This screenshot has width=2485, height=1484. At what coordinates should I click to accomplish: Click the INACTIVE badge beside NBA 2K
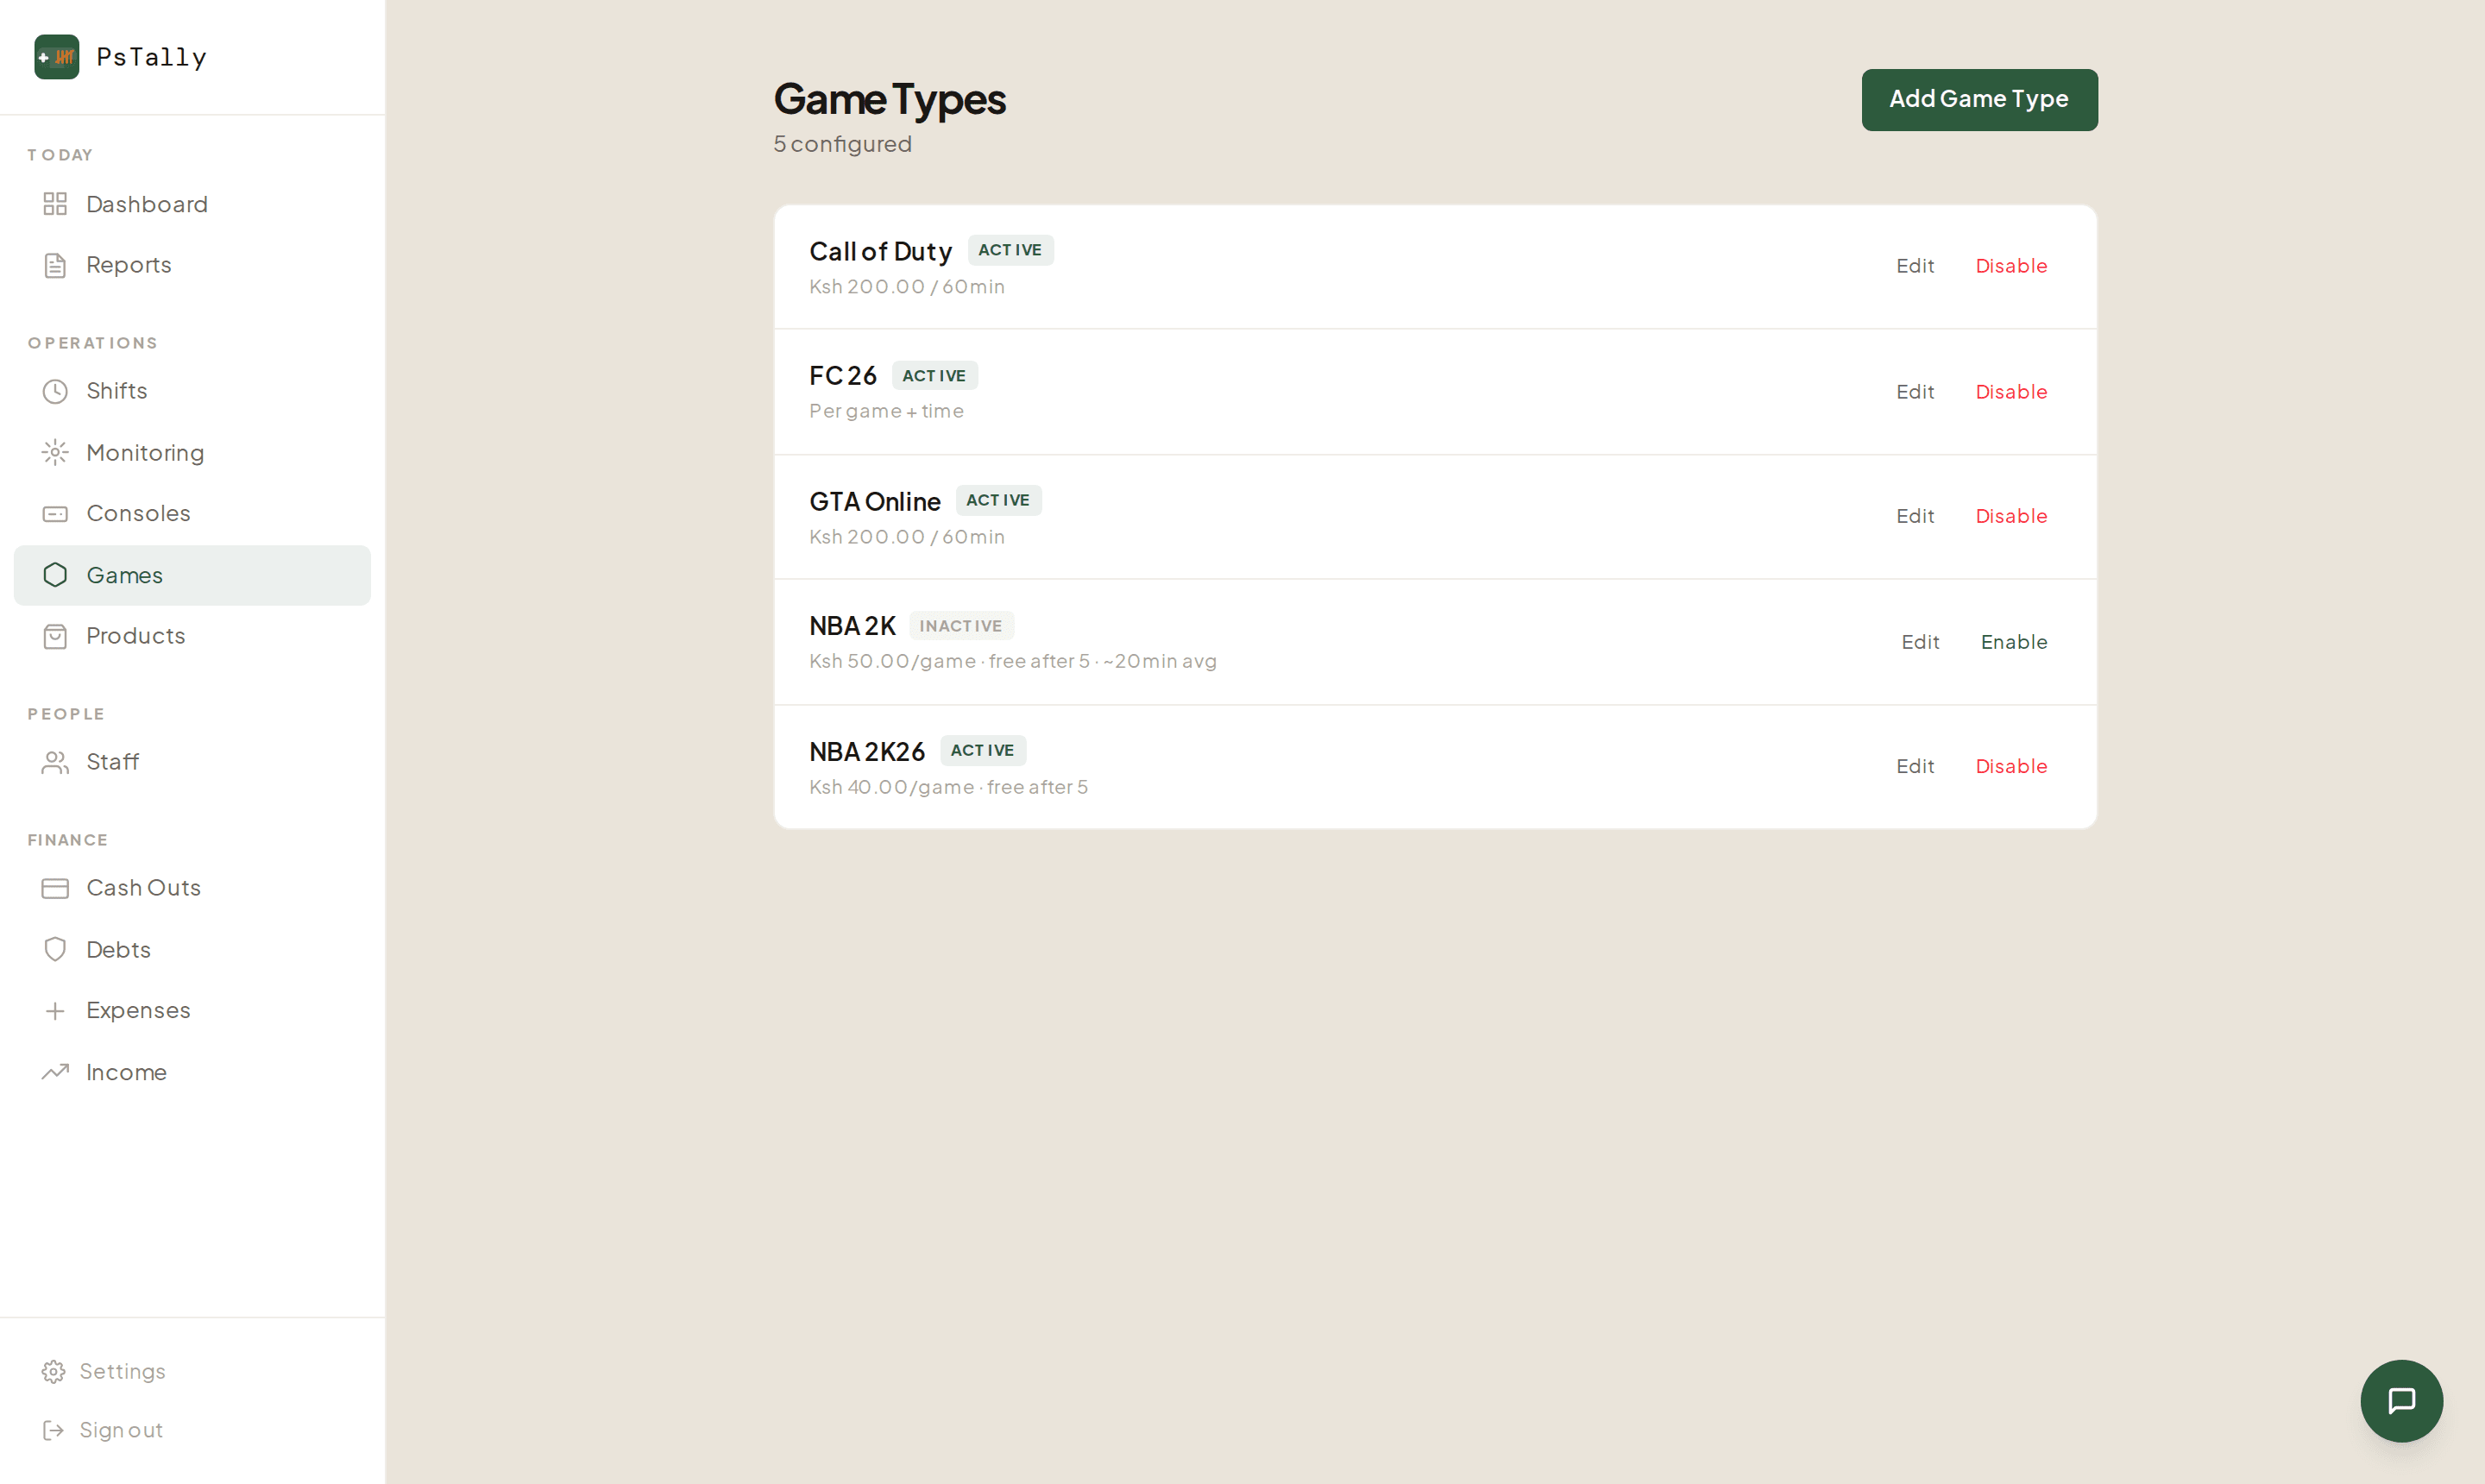click(x=961, y=626)
